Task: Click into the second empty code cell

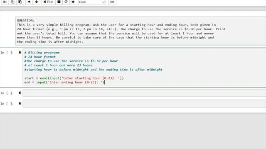Action: (x=144, y=93)
